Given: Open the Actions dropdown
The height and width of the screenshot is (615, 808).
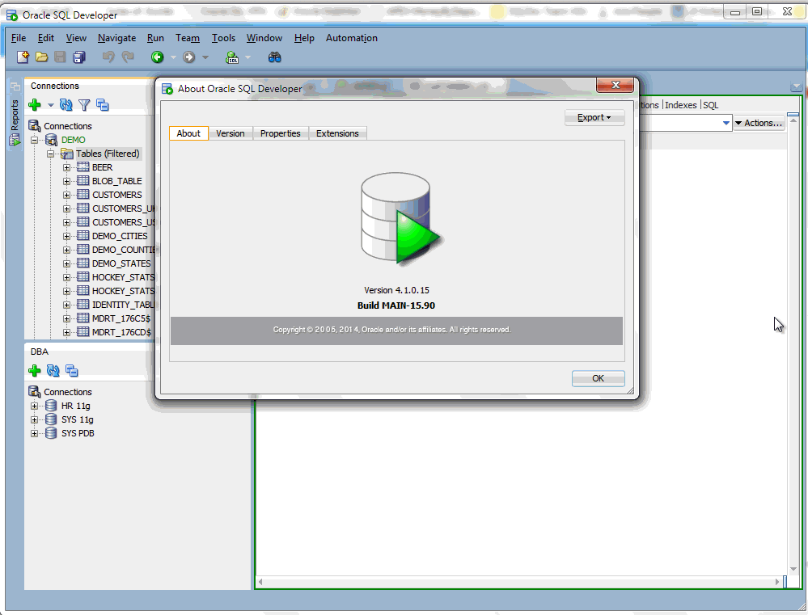Looking at the screenshot, I should 757,122.
